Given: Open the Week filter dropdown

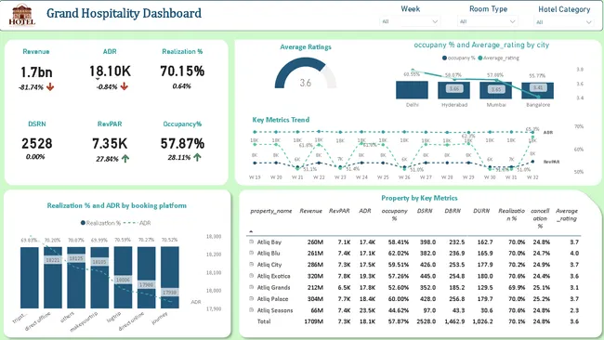Looking at the screenshot, I should coord(410,21).
